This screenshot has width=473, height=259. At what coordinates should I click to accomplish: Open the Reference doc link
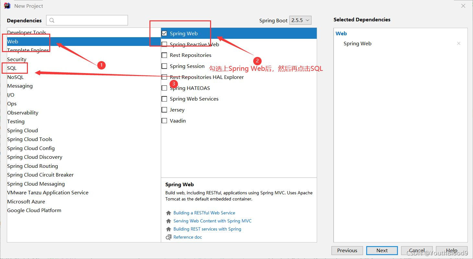[x=187, y=237]
